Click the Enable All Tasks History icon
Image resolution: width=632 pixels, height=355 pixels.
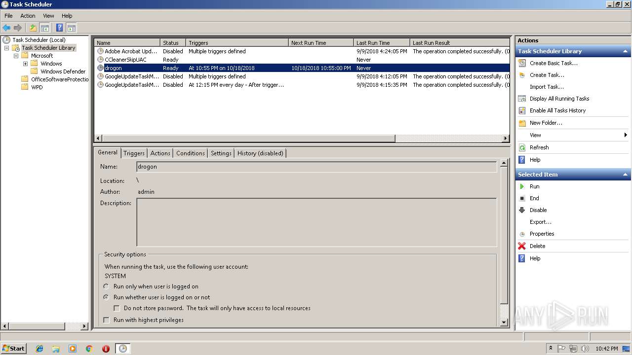[522, 110]
